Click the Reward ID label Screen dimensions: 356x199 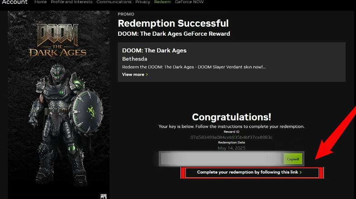231,132
